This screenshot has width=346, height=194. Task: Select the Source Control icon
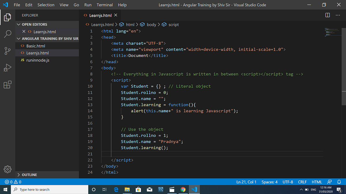click(x=7, y=51)
